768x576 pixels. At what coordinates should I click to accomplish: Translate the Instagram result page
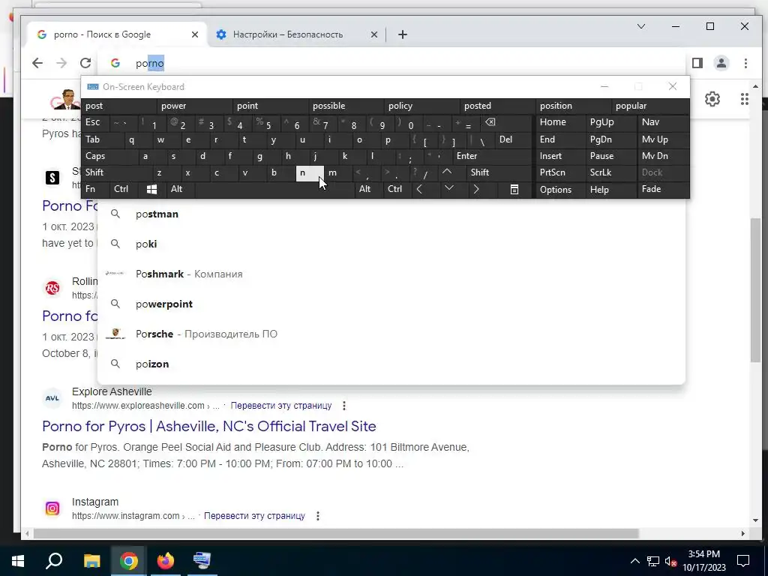pyautogui.click(x=254, y=516)
